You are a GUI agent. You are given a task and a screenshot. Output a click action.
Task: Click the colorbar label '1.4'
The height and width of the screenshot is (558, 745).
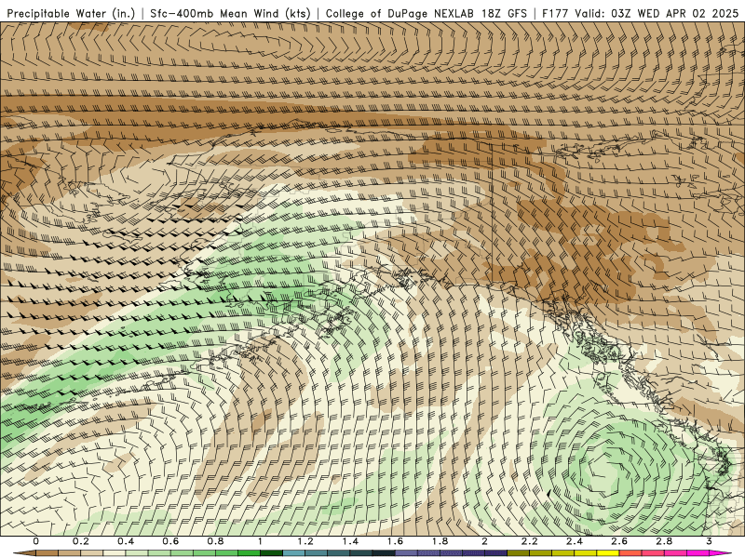350,542
